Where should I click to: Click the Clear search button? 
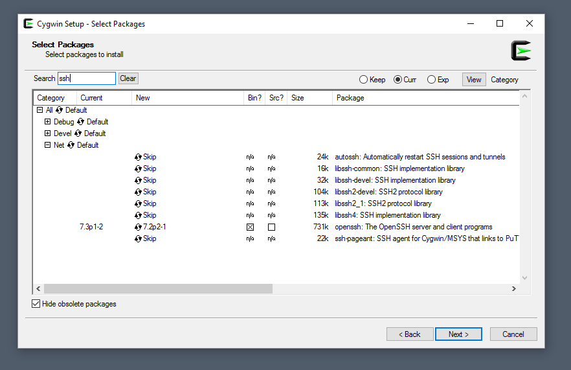coord(128,78)
